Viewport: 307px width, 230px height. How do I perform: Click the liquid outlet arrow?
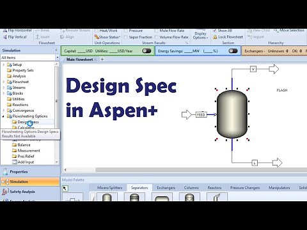tap(277, 163)
